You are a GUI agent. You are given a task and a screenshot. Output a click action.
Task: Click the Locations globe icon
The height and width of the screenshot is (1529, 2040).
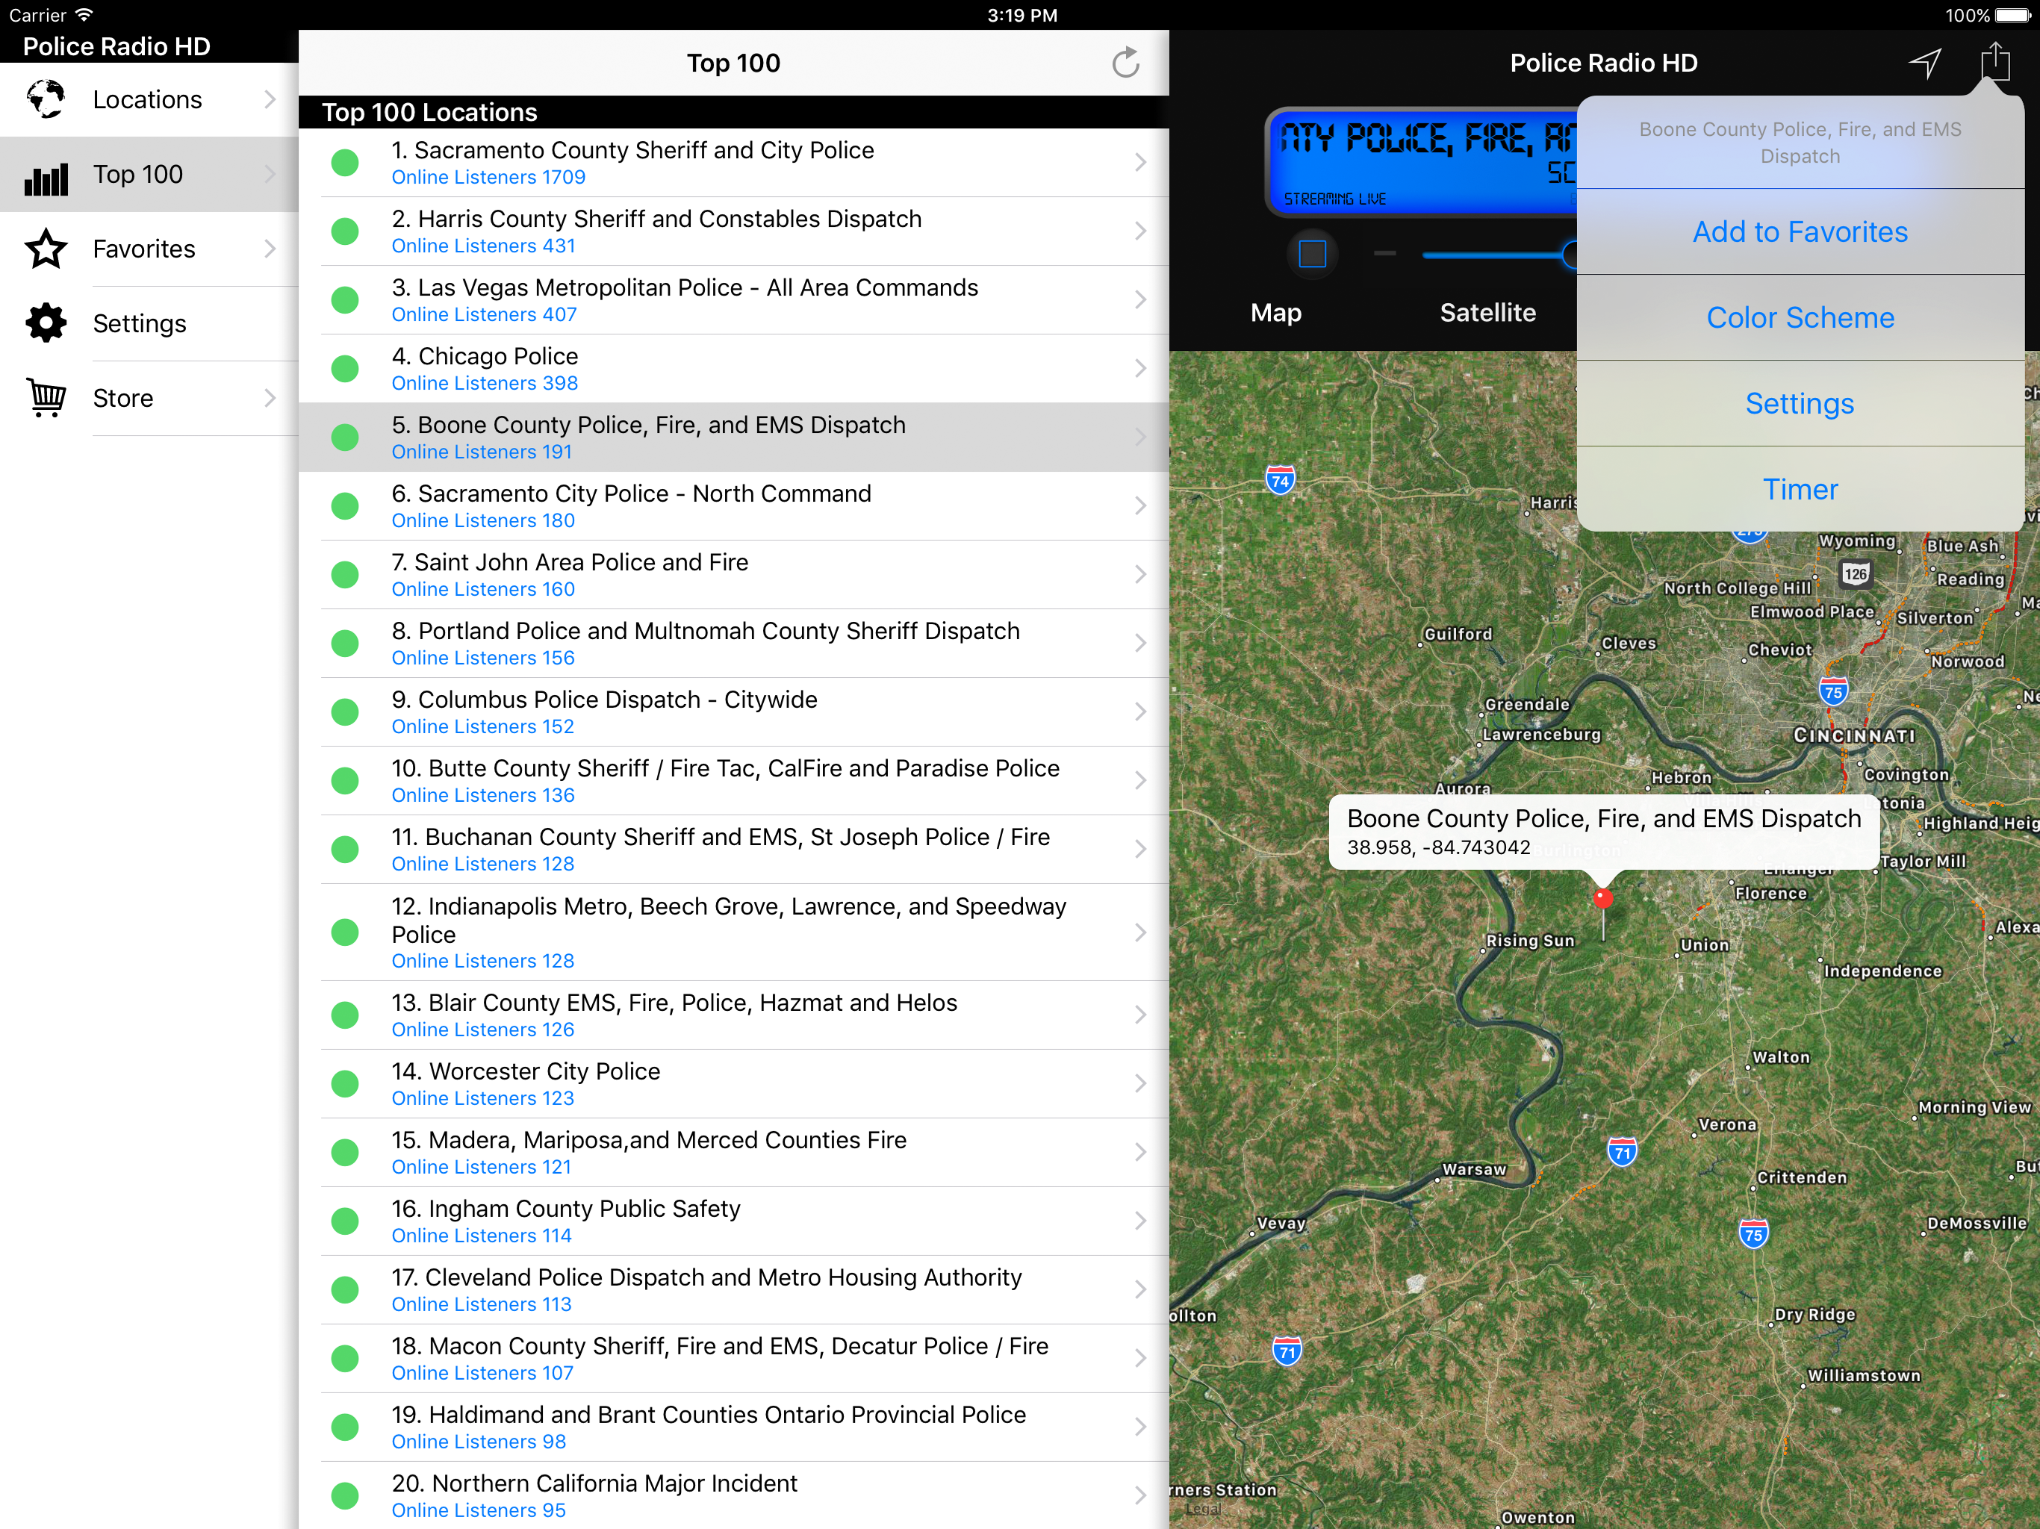(46, 99)
